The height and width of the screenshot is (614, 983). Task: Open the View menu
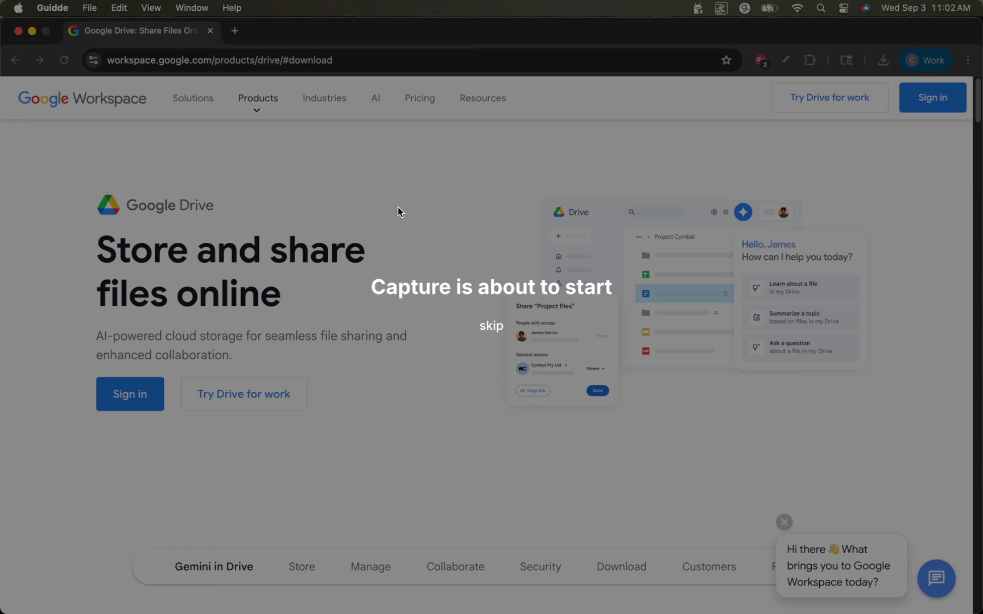pos(151,8)
